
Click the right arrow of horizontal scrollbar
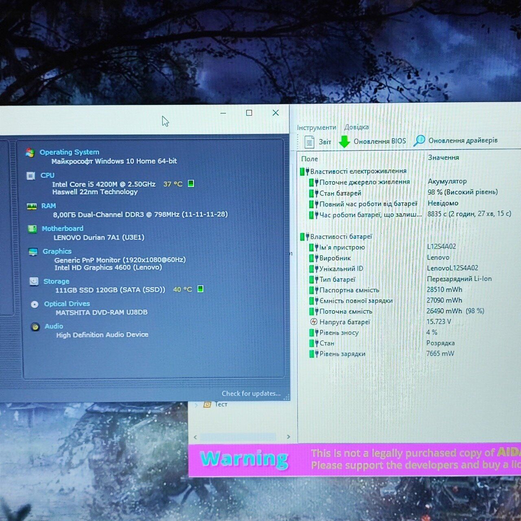[x=289, y=437]
